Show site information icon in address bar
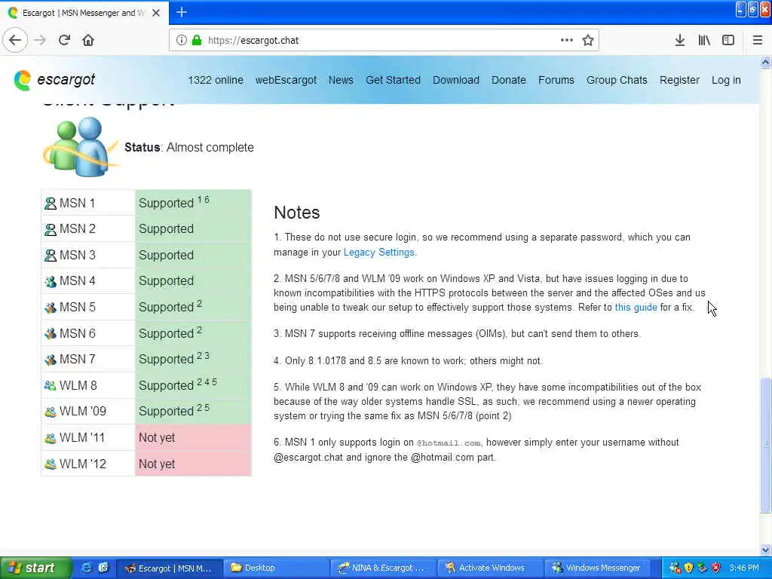Viewport: 772px width, 579px height. pyautogui.click(x=181, y=41)
